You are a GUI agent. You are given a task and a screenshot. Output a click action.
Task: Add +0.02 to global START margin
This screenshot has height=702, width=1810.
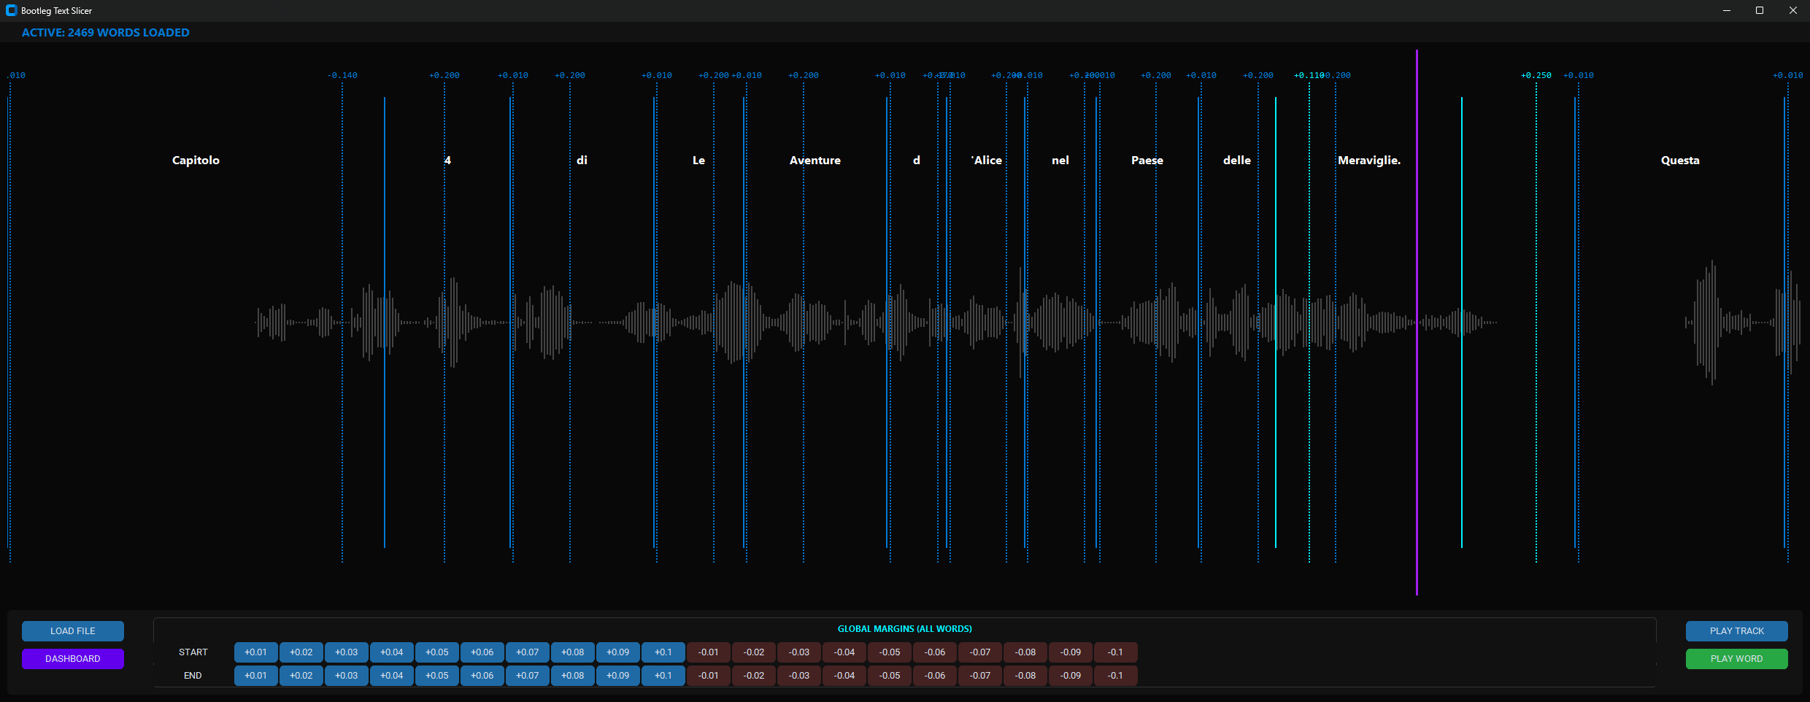coord(301,652)
